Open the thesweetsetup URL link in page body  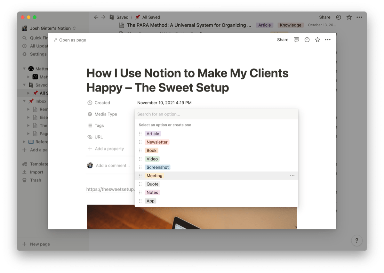coord(110,189)
